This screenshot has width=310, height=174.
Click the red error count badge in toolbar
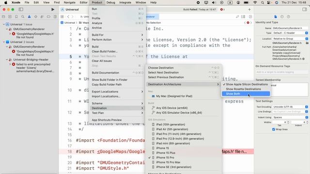coord(222,10)
